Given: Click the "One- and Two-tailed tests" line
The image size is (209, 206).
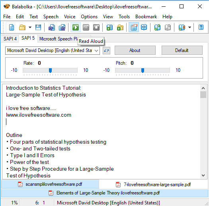Looking at the screenshot, I should tap(38, 148).
